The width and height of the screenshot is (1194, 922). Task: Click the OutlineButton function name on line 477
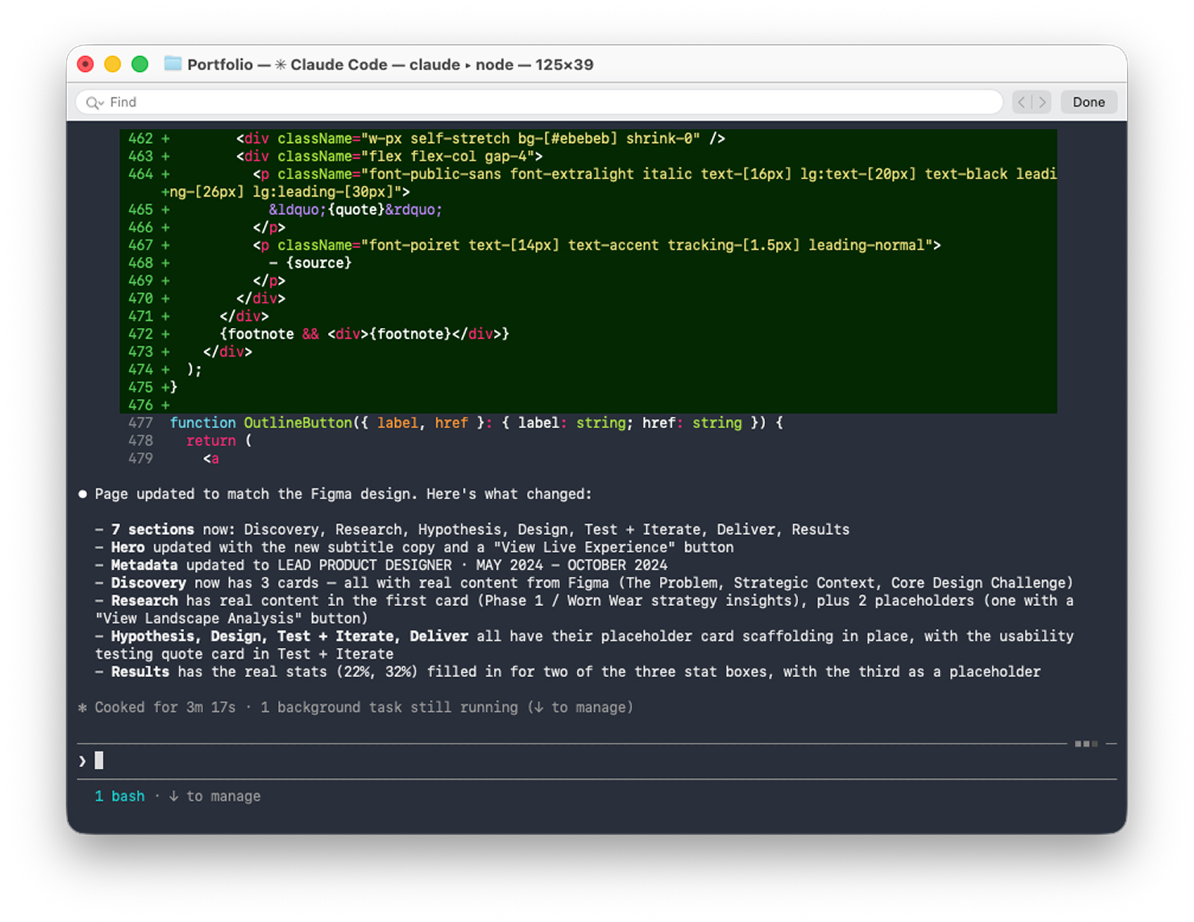coord(297,423)
